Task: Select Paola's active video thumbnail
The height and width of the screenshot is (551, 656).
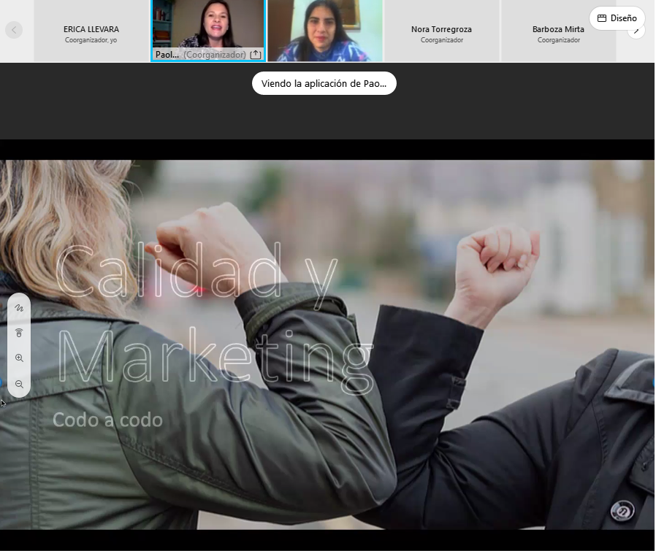Action: pyautogui.click(x=208, y=31)
